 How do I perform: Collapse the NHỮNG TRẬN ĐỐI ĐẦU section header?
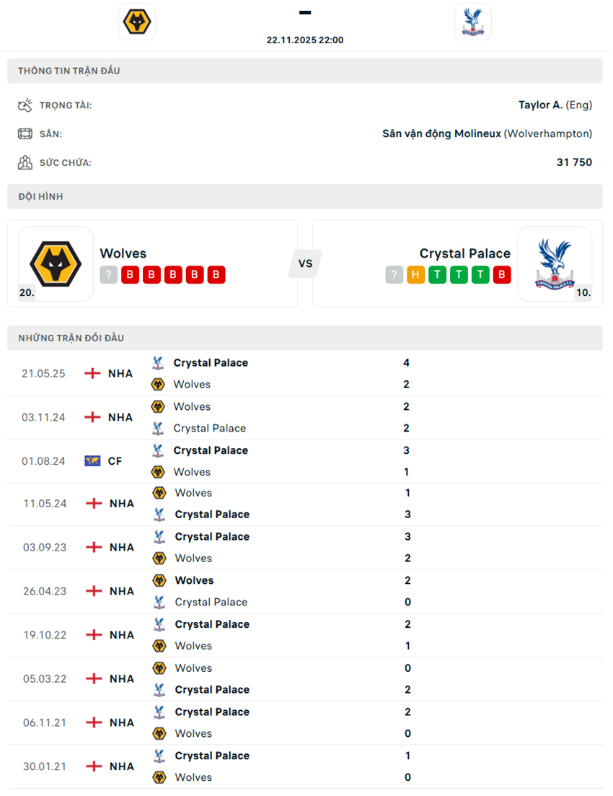[x=306, y=337]
